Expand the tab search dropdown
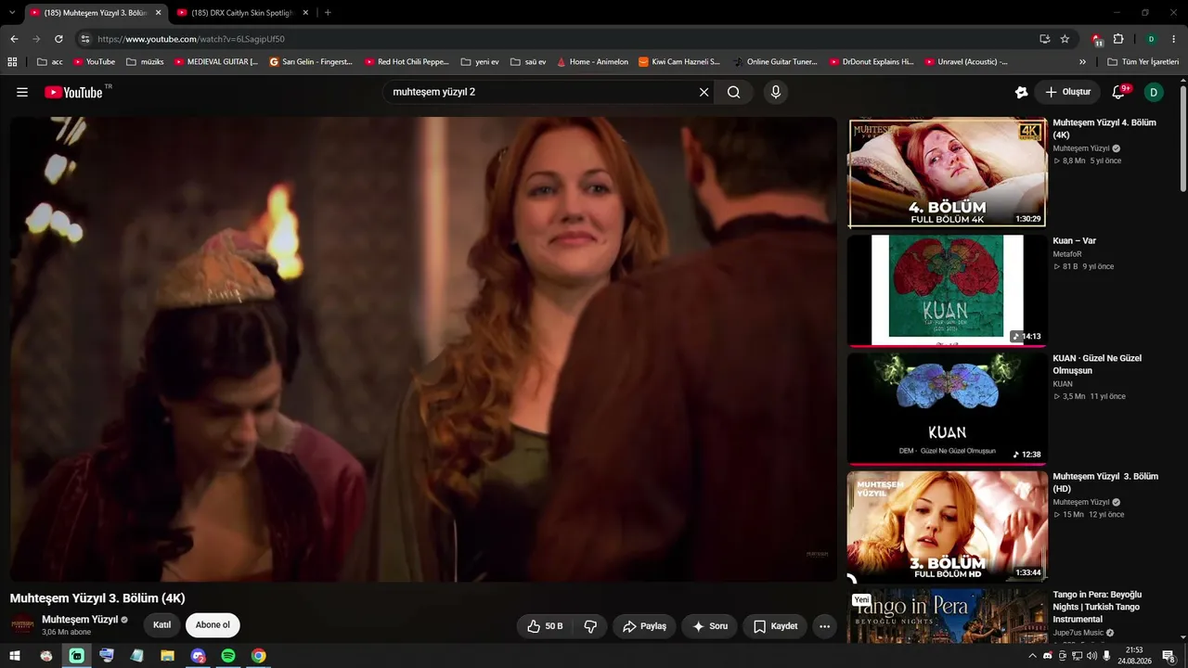 [x=12, y=13]
